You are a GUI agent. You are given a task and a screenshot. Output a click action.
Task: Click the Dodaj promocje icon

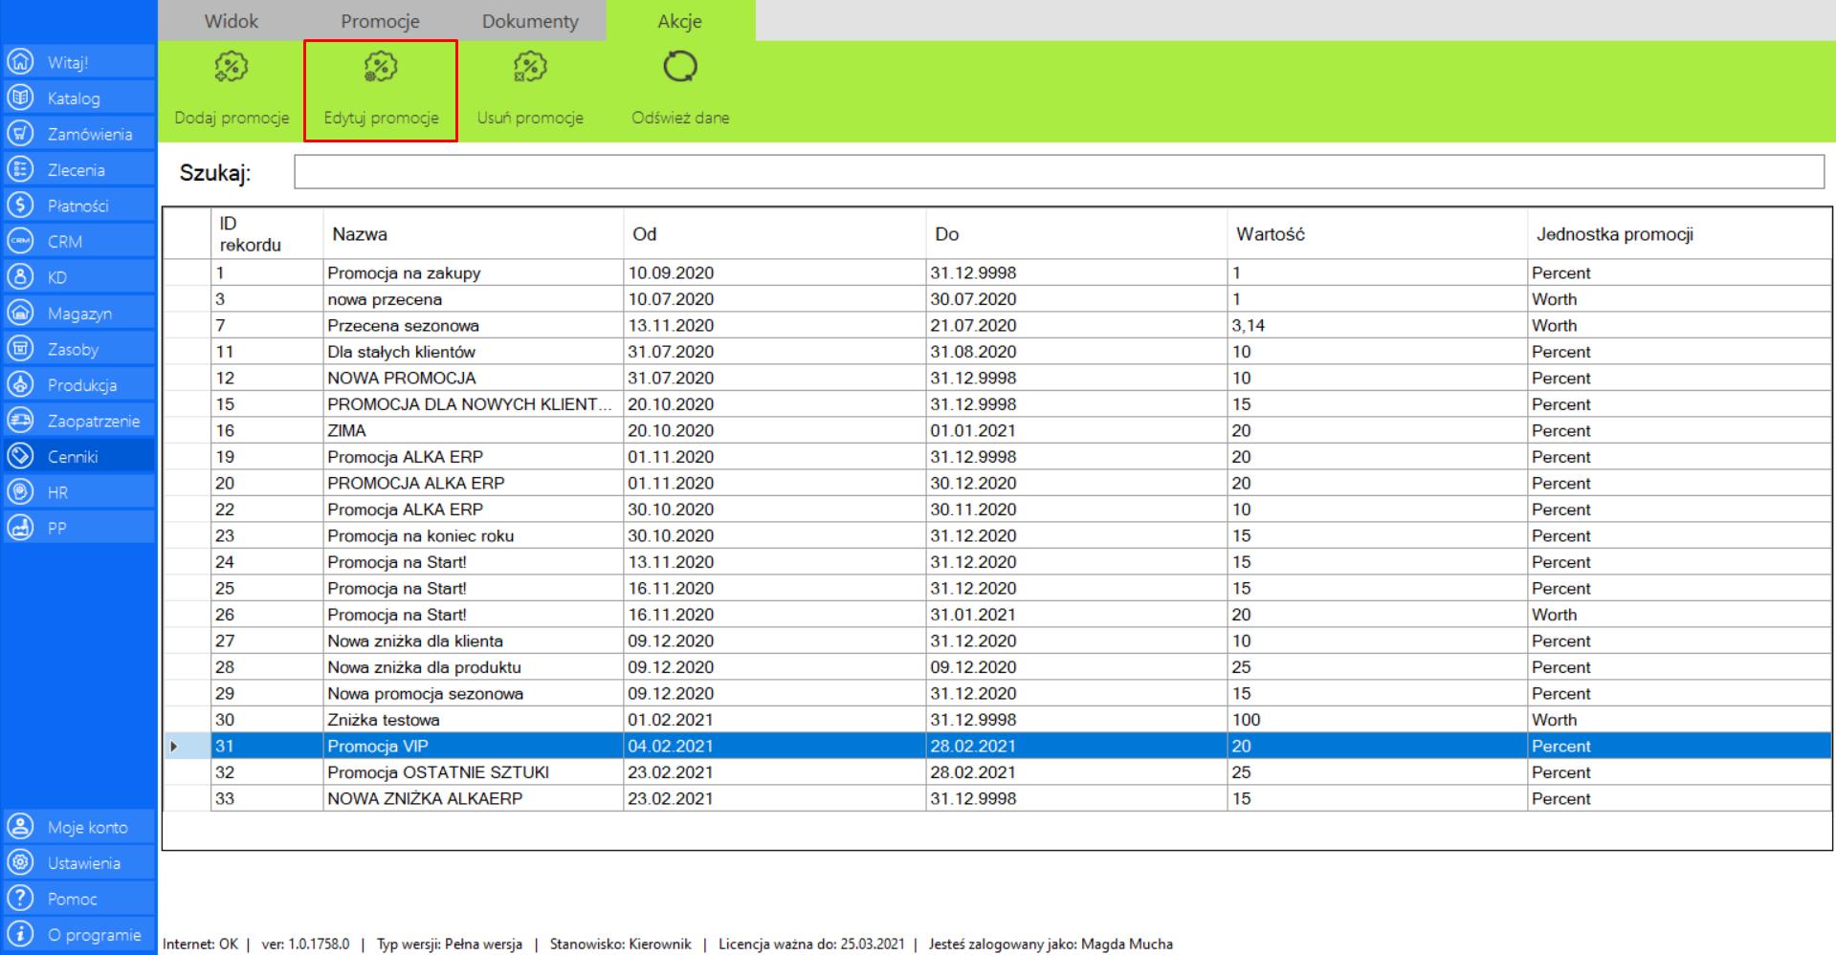click(x=231, y=67)
